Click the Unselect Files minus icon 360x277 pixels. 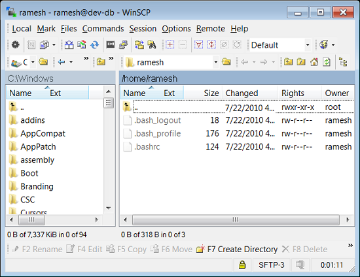pyautogui.click(x=183, y=44)
